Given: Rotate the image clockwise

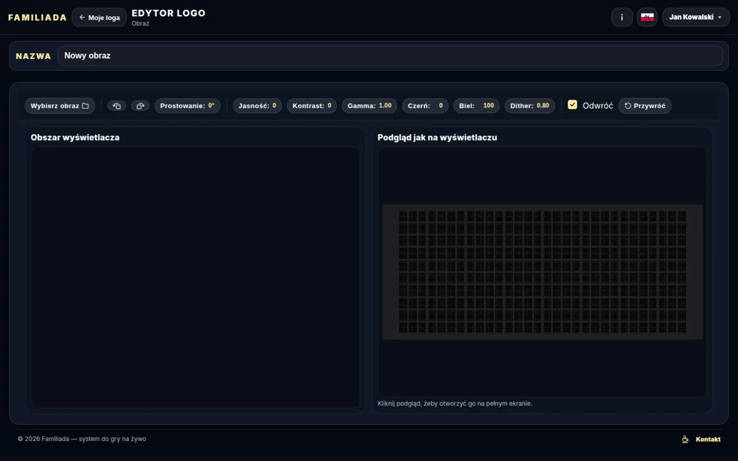Looking at the screenshot, I should [140, 106].
